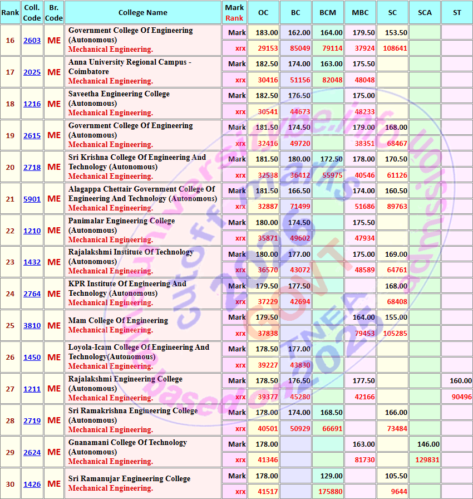The width and height of the screenshot is (473, 499).
Task: Click OC rank 29153 cell
Action: [x=264, y=48]
